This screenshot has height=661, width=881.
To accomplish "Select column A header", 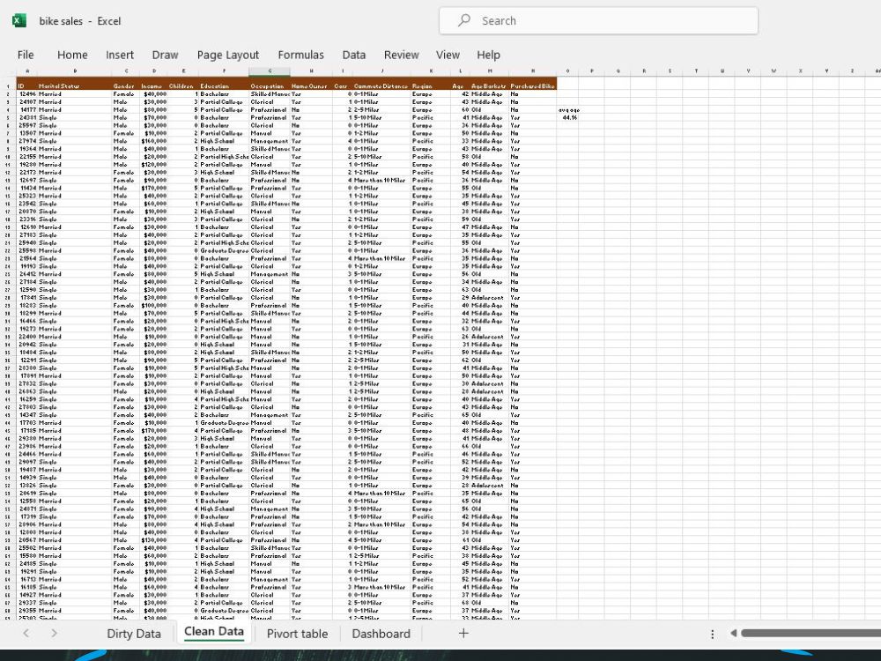I will tap(27, 71).
